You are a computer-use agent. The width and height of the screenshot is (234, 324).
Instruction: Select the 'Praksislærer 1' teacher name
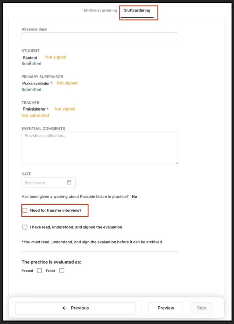coord(36,109)
